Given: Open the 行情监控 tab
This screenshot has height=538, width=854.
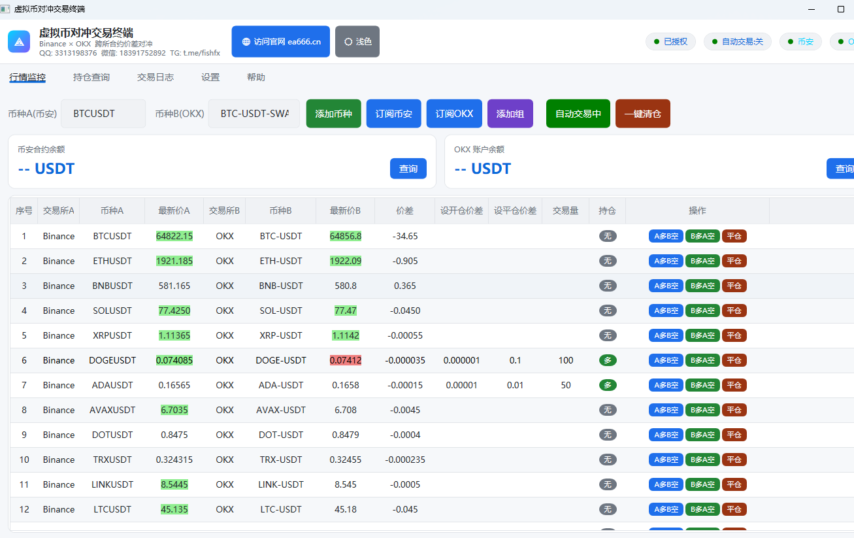Looking at the screenshot, I should 27,77.
